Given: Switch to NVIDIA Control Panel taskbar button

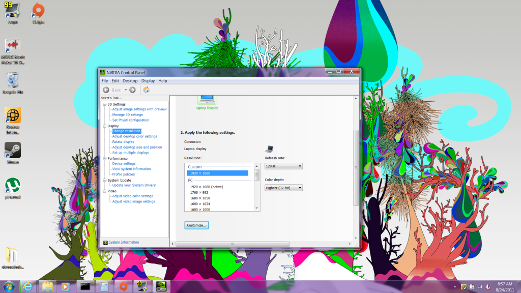Looking at the screenshot, I should click(x=161, y=286).
